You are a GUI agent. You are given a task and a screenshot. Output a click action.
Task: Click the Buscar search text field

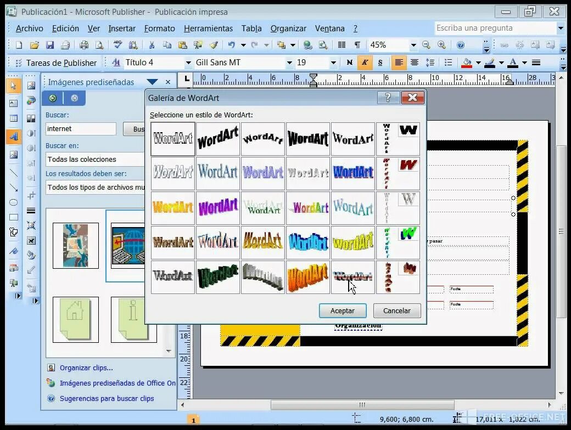(81, 129)
